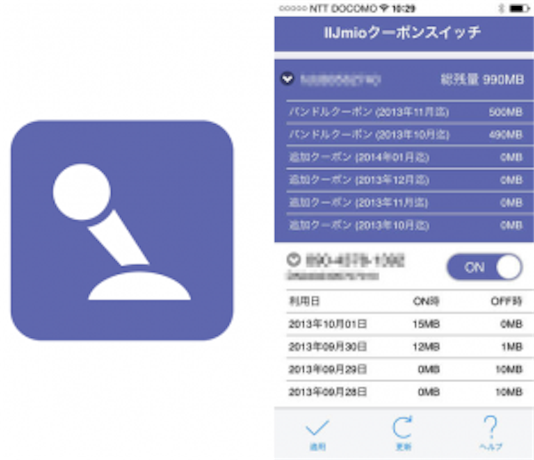Tap the 利用日 column header
Viewport: 534px width, 460px height.
coord(304,301)
